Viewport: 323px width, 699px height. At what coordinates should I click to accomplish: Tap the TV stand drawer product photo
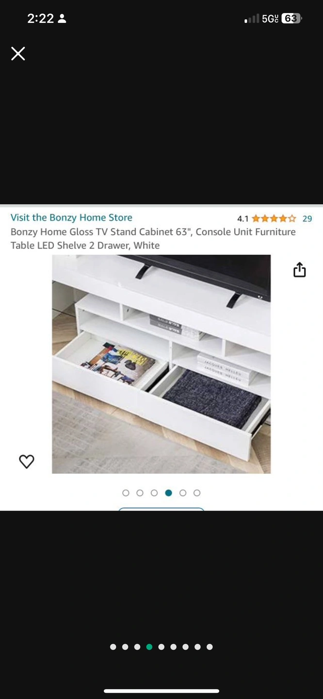coord(161,364)
